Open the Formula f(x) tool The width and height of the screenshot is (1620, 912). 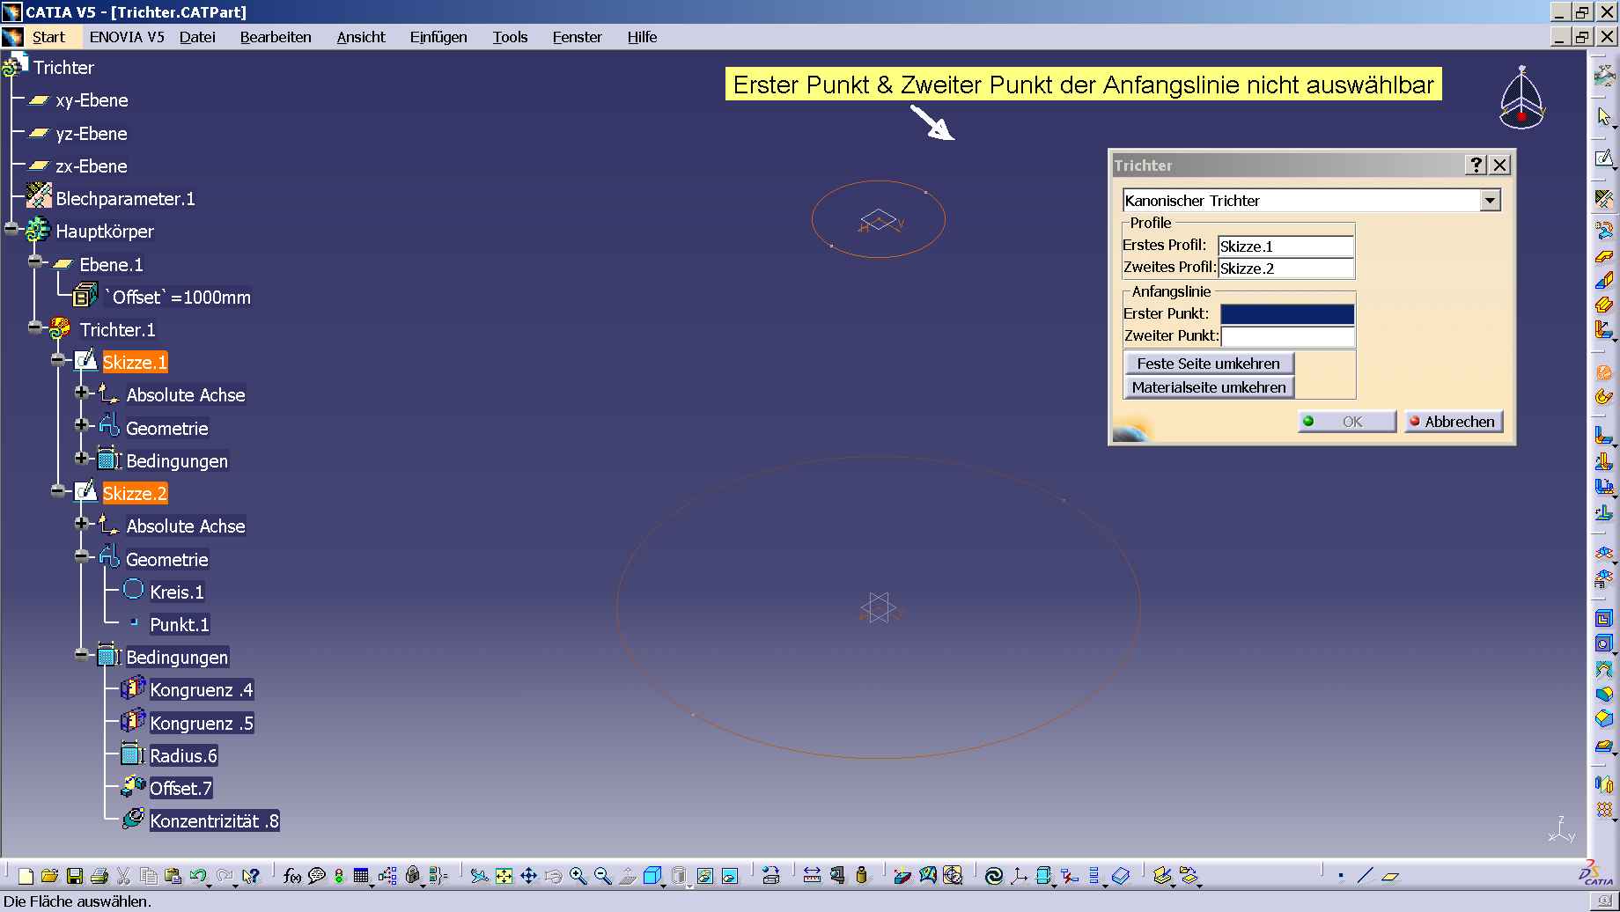[292, 876]
